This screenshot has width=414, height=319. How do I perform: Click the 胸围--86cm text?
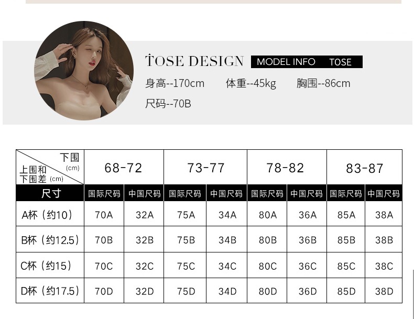point(323,83)
